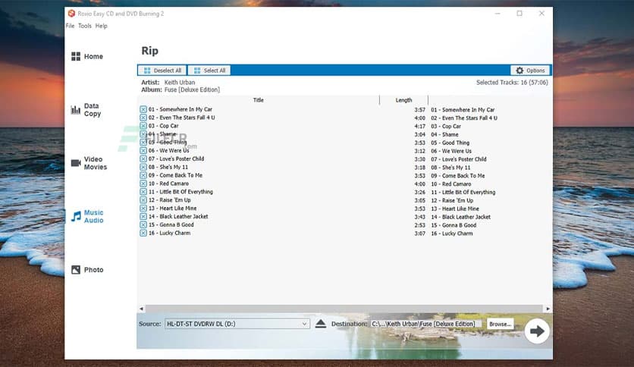Click the Destination path field

click(425, 324)
